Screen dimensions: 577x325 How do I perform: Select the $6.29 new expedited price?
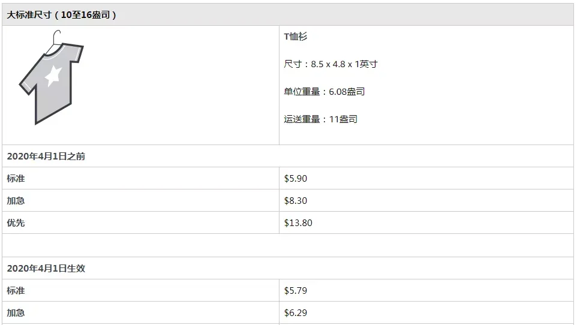(296, 312)
